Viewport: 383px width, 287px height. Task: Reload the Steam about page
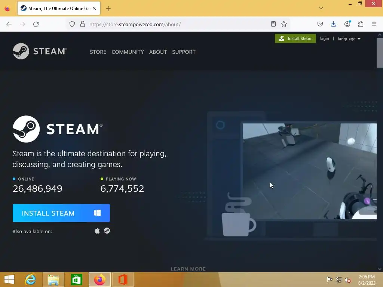[x=36, y=24]
